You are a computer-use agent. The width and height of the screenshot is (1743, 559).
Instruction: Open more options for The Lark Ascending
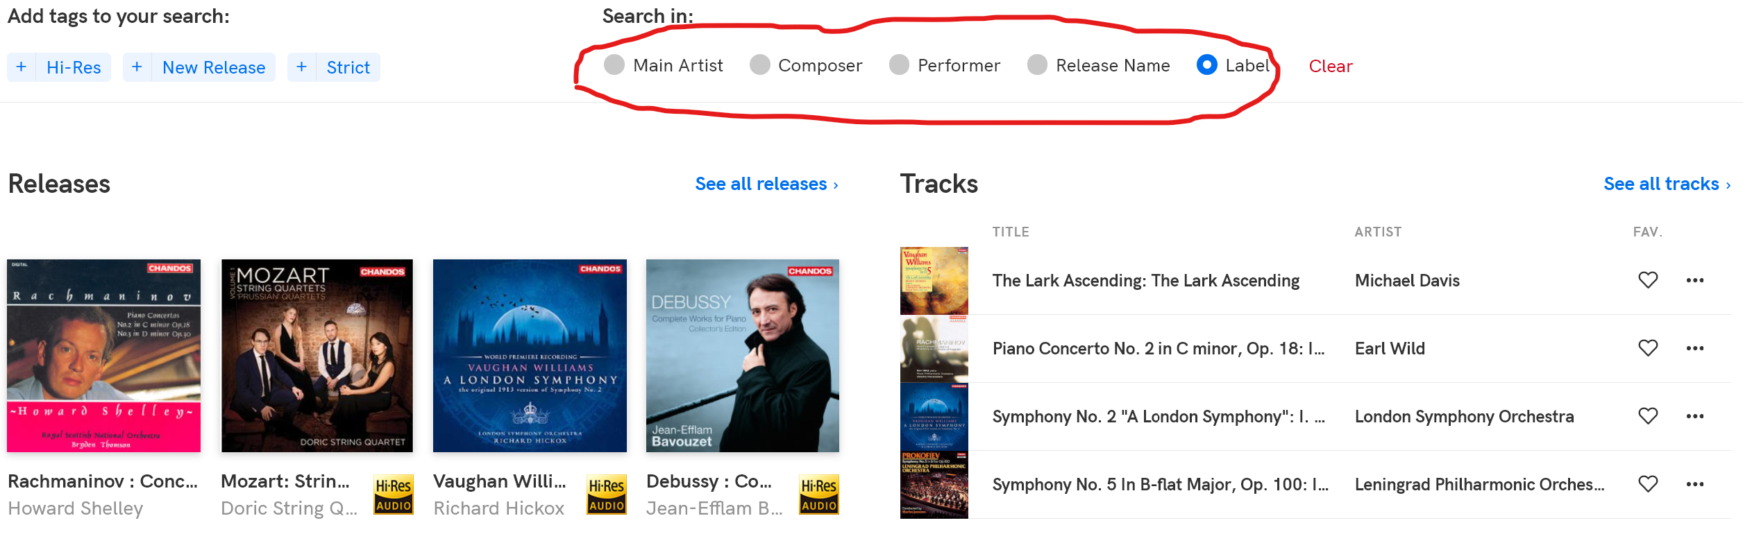(1695, 280)
